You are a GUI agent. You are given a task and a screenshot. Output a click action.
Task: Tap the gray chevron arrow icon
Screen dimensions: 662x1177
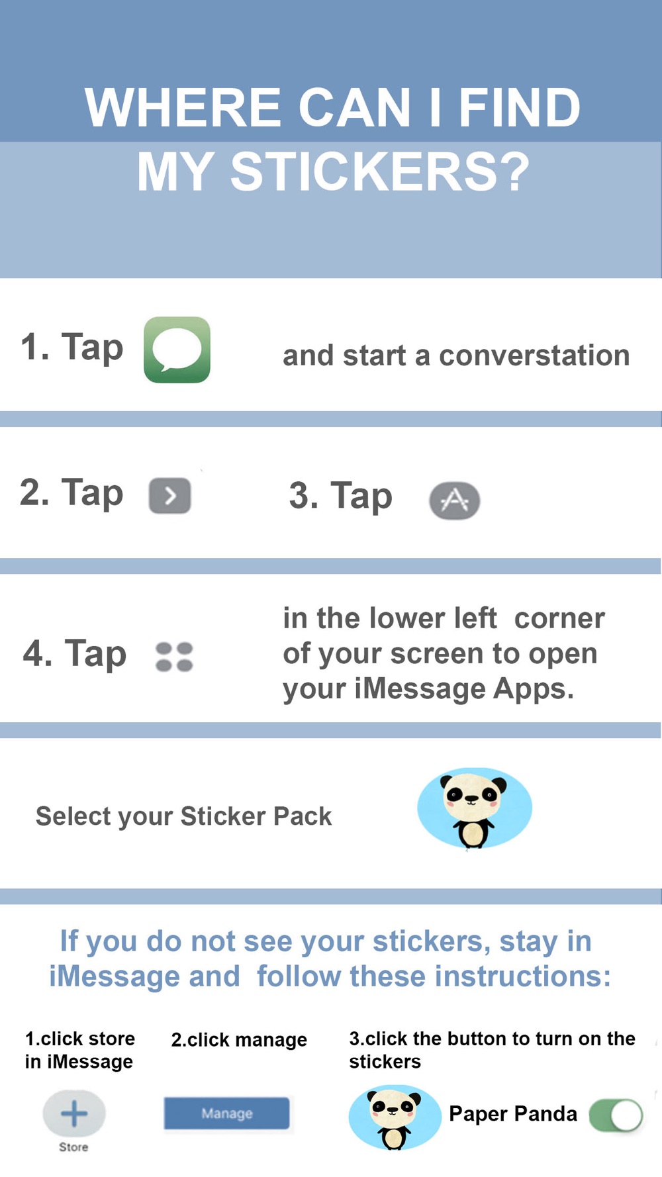coord(170,496)
